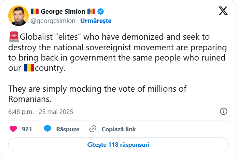238x157 pixels.
Task: Click the Romanian flag beside "country"
Action: (x=29, y=68)
